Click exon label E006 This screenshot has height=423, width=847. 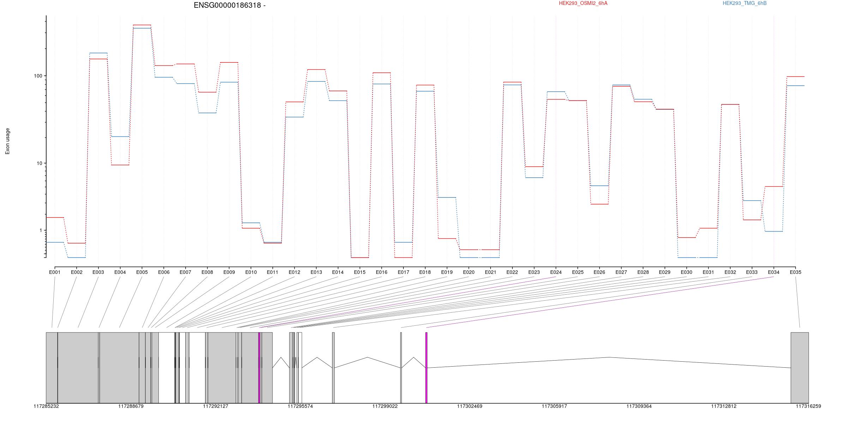click(164, 272)
